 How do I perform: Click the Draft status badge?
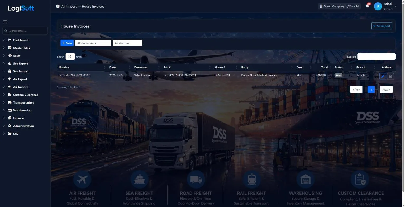click(x=339, y=75)
